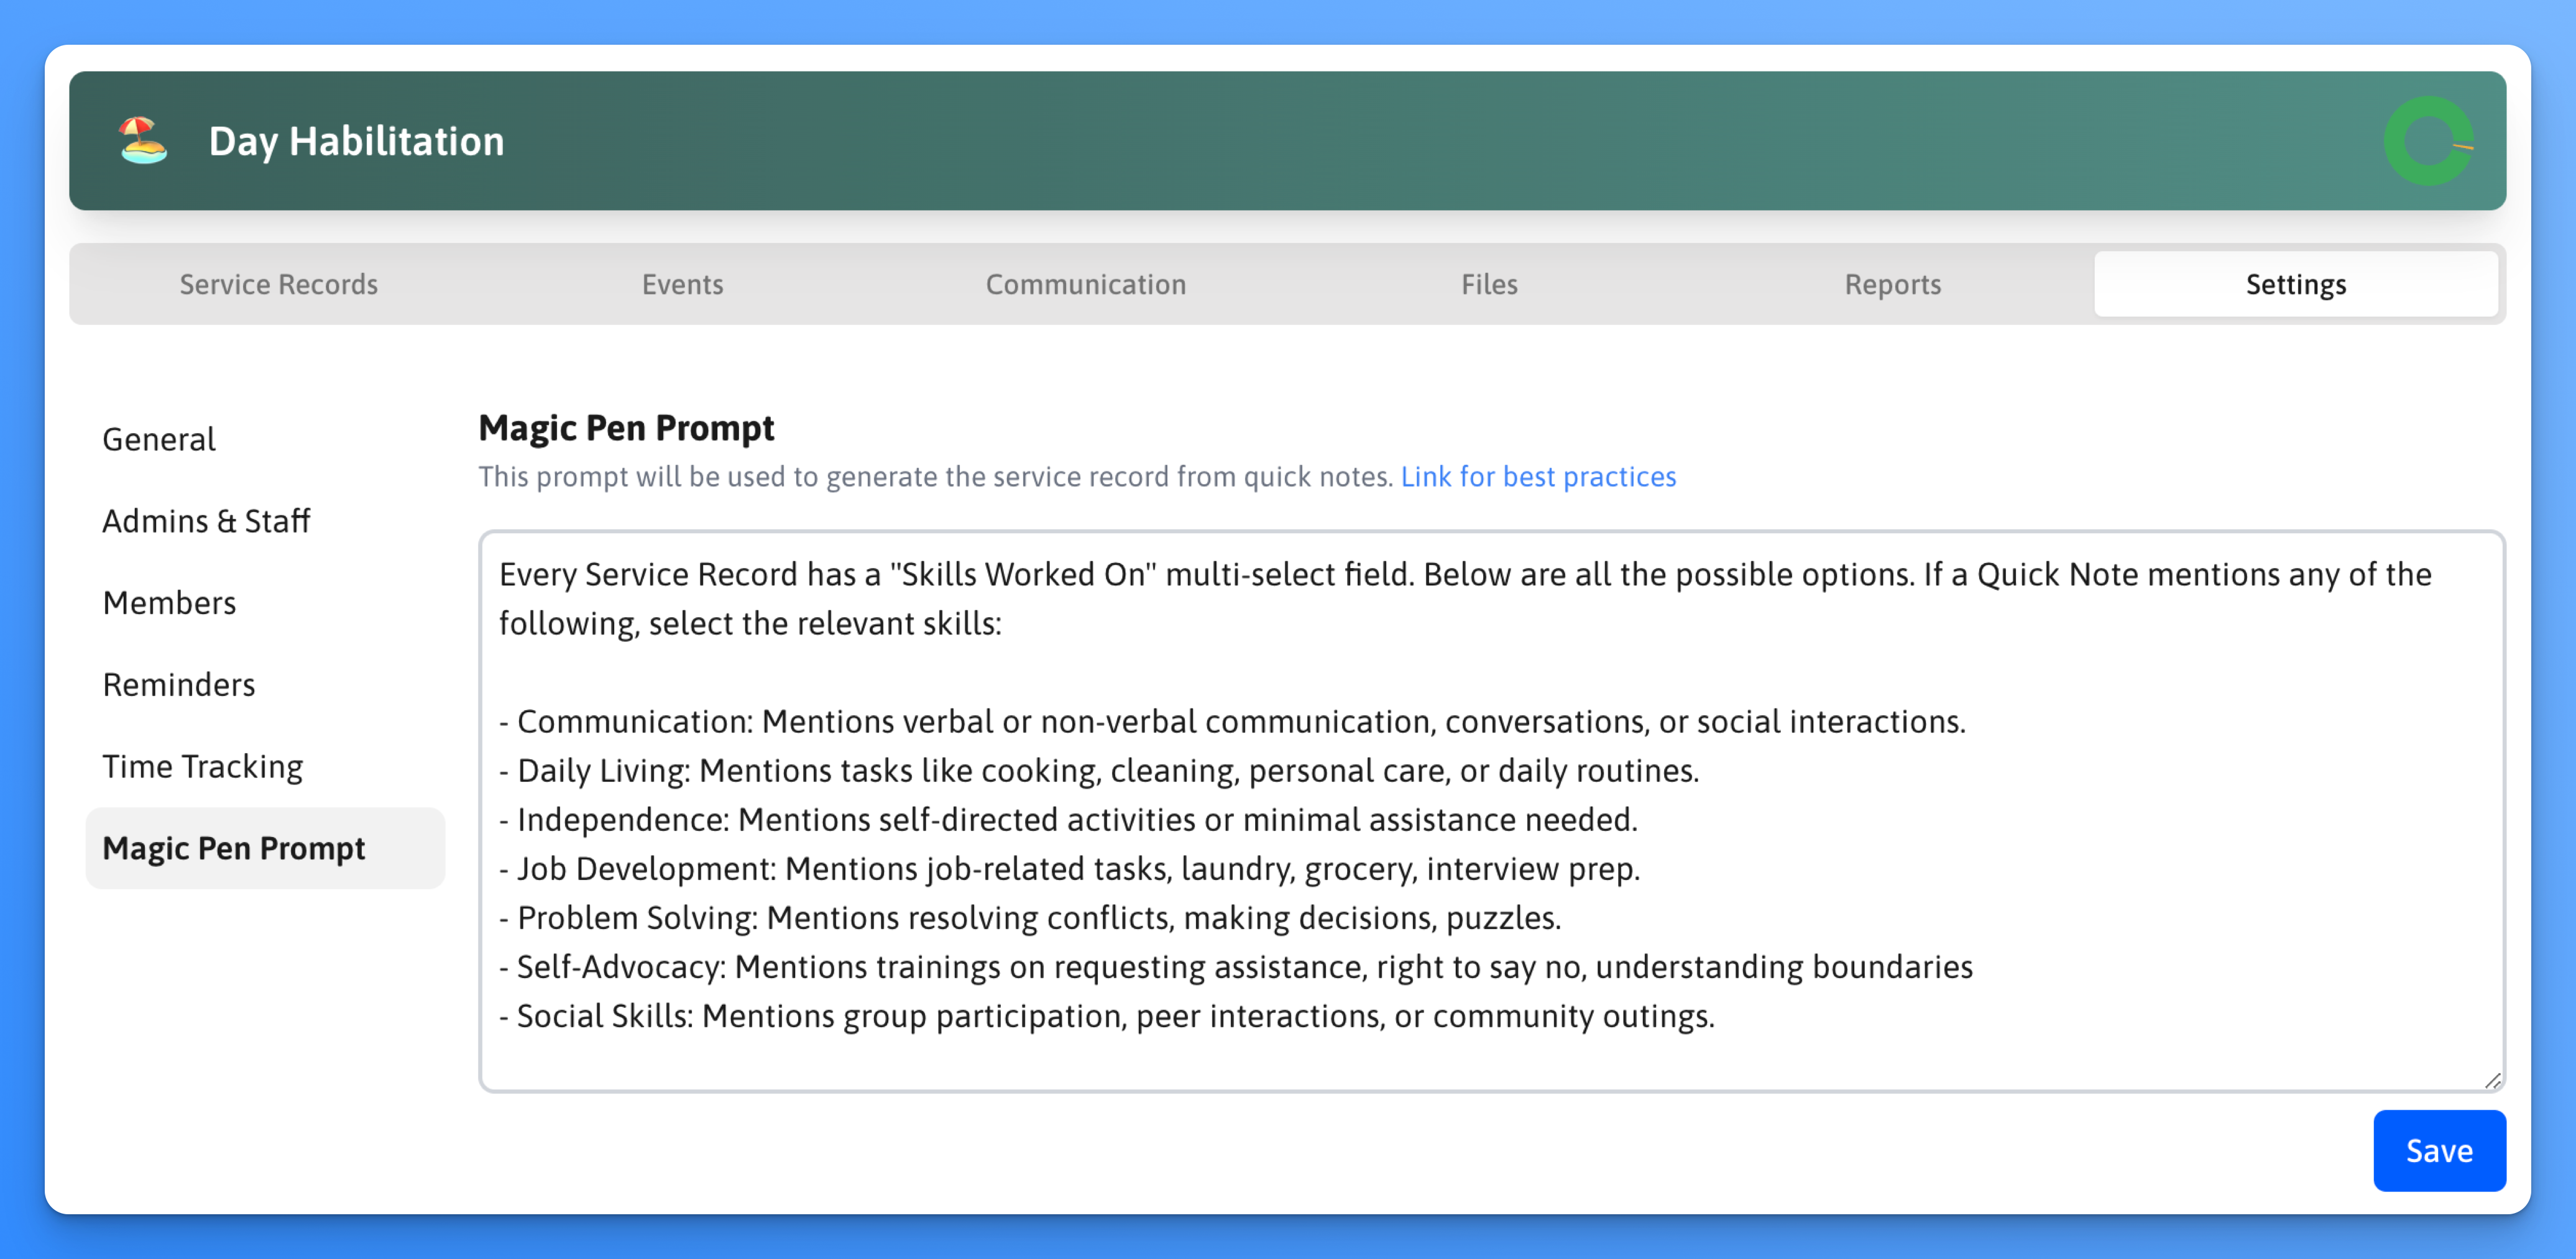The image size is (2576, 1259).
Task: Click the Day Habilitation title
Action: pyautogui.click(x=356, y=141)
